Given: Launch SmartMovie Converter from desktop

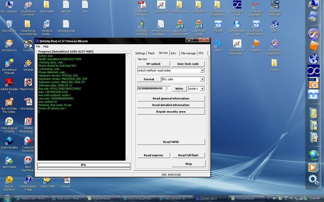Looking at the screenshot, I should pos(28,8).
